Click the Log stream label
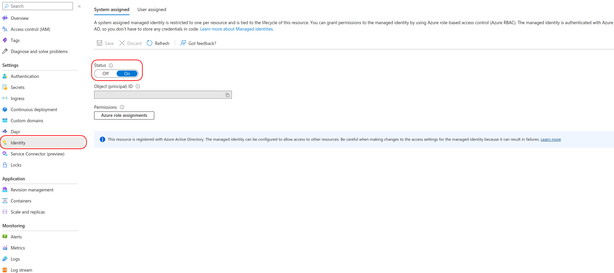This screenshot has width=614, height=273. pos(22,270)
